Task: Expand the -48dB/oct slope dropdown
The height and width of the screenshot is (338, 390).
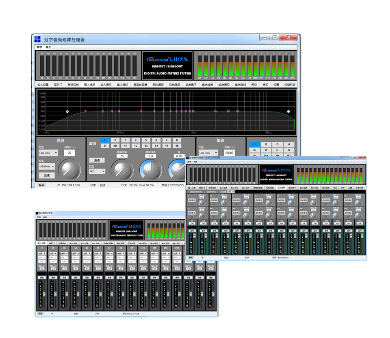Action: (47, 167)
